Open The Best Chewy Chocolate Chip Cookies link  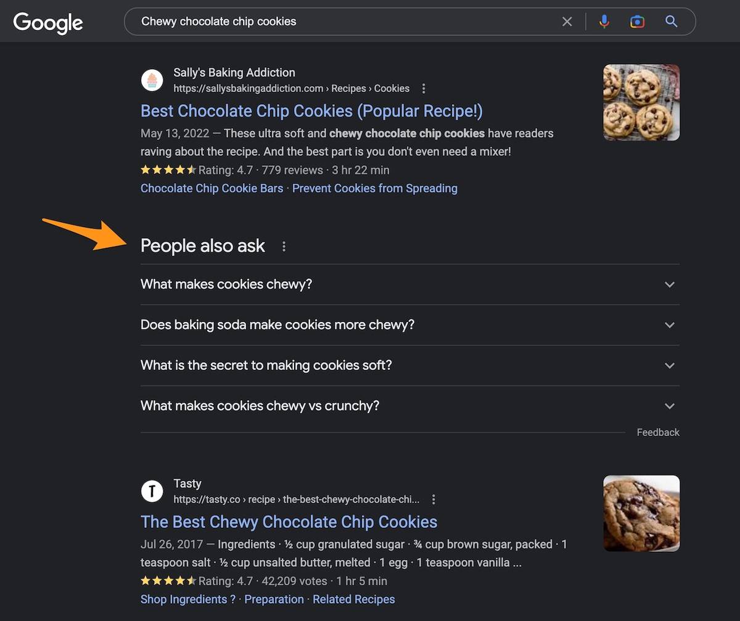[x=289, y=522]
